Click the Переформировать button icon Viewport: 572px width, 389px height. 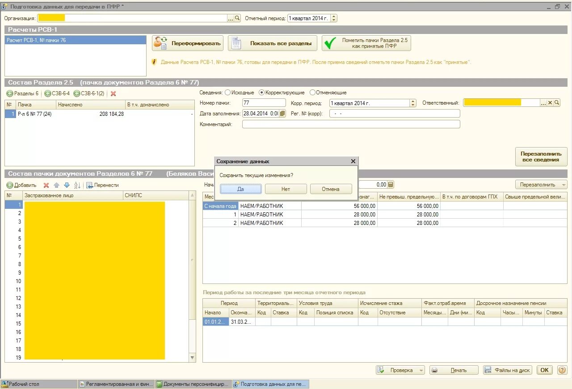[160, 43]
